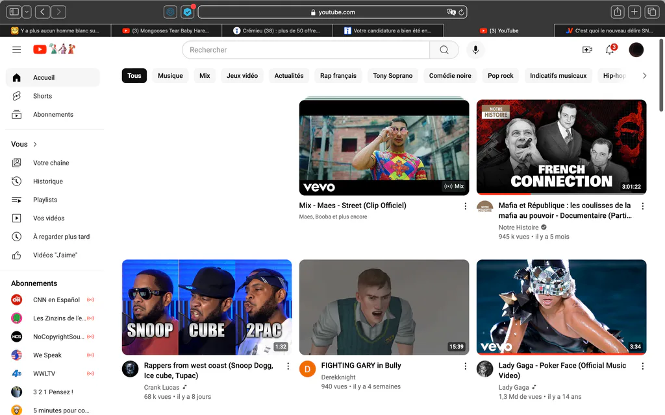Select the Rap français filter chip
Viewport: 665px width, 415px height.
(338, 76)
